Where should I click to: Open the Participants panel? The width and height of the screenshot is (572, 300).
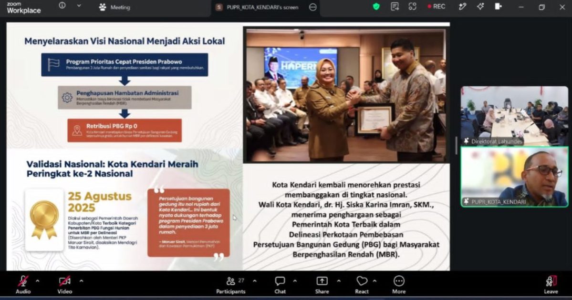pyautogui.click(x=230, y=285)
